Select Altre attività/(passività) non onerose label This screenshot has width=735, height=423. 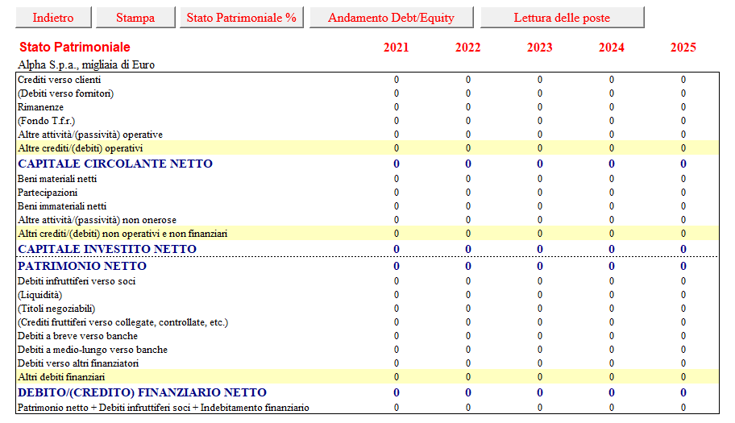(97, 220)
